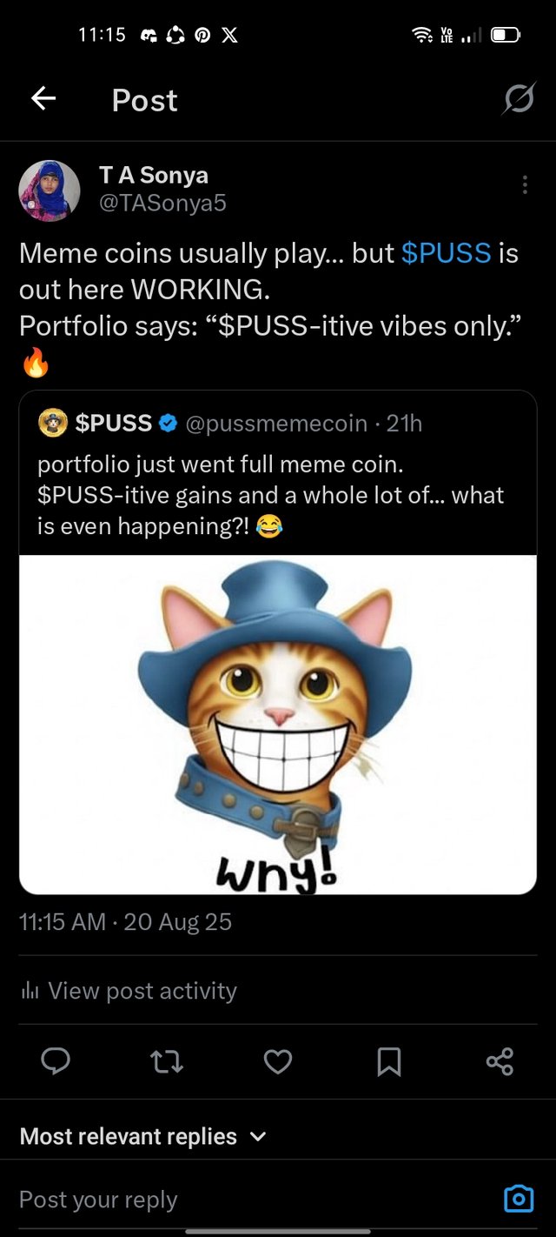This screenshot has width=556, height=1237.
Task: Tap the reply speech bubble icon
Action: [x=56, y=1060]
